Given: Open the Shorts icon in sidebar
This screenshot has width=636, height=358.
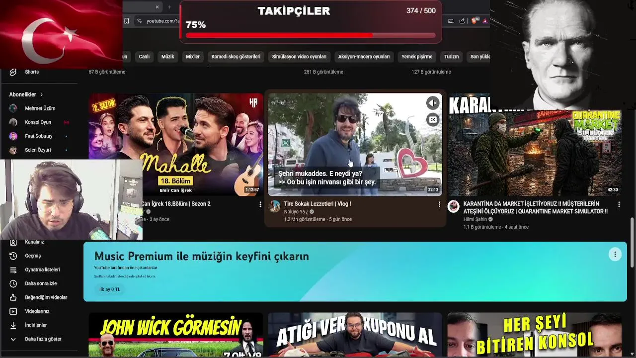Looking at the screenshot, I should 13,72.
